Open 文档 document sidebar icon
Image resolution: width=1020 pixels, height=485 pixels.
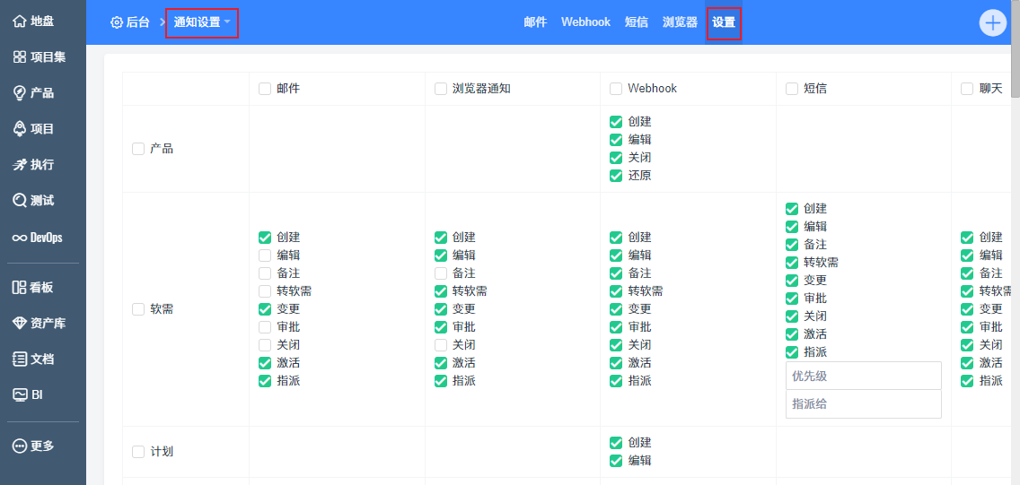pyautogui.click(x=19, y=359)
